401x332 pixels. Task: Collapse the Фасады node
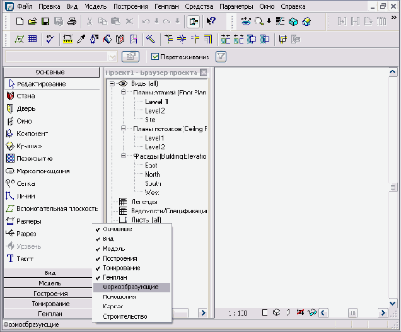124,156
